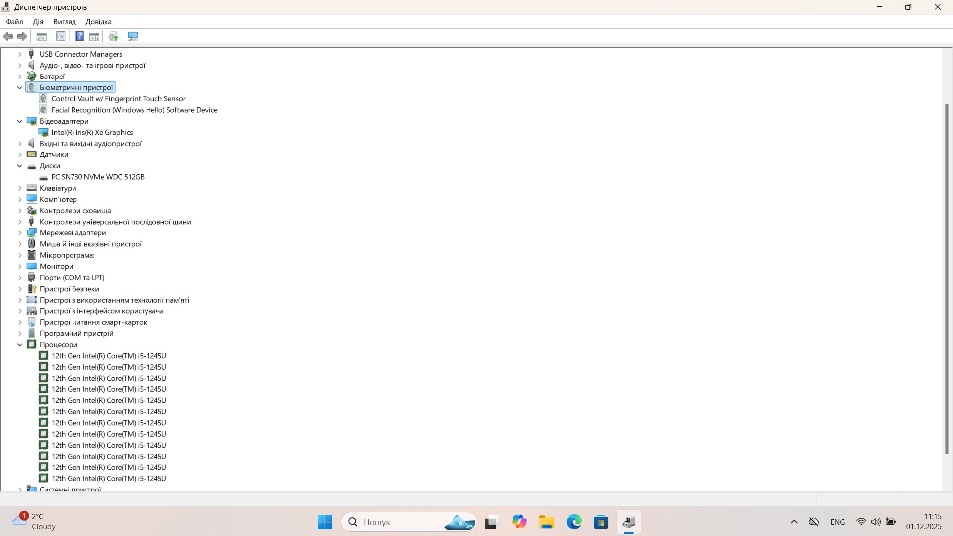Image resolution: width=953 pixels, height=536 pixels.
Task: Select PC SN730 NVMe WDC 512GB disk
Action: [98, 177]
